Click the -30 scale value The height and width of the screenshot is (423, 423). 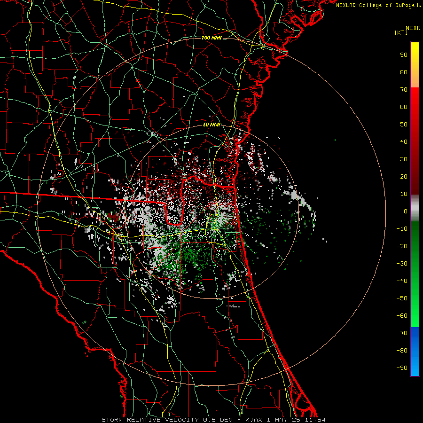pos(402,264)
